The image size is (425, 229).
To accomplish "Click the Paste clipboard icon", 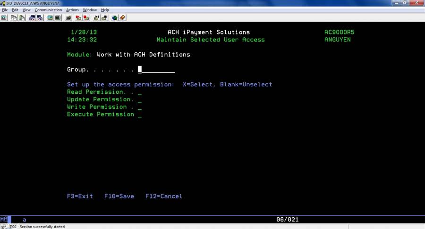I will tap(22, 18).
